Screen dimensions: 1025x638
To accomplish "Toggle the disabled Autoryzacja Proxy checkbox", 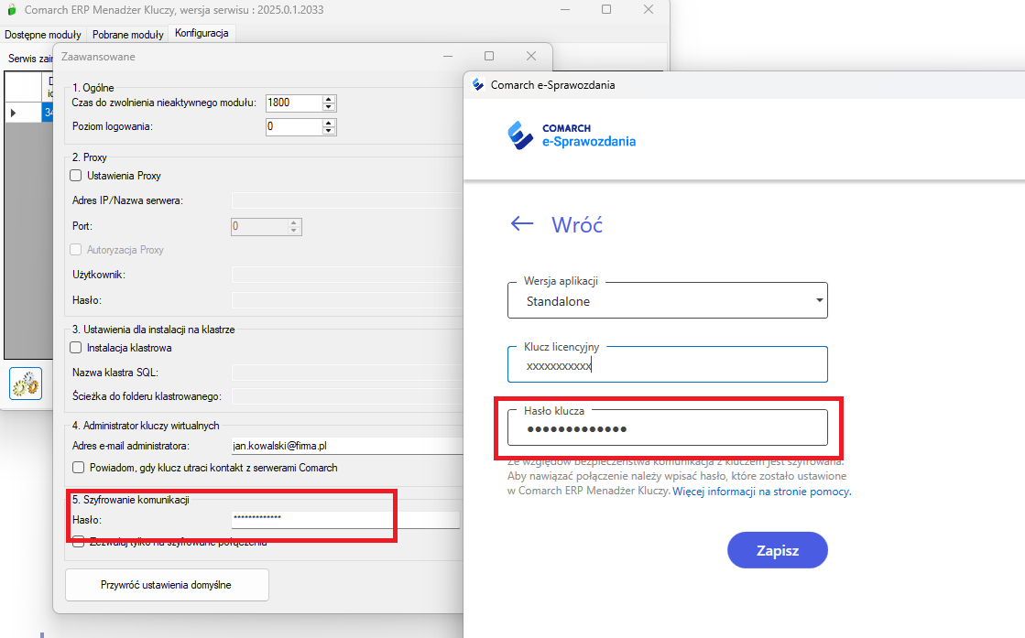I will [x=76, y=250].
